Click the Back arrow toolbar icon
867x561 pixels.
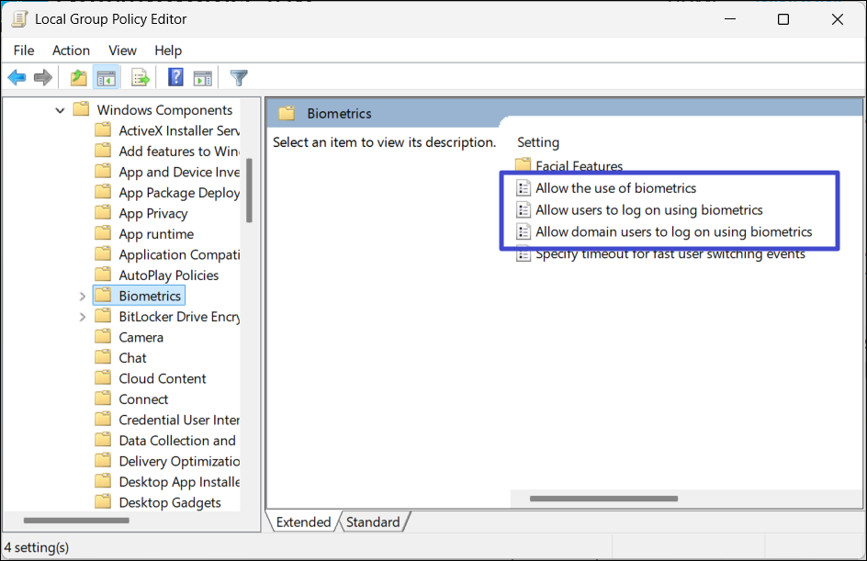tap(17, 78)
